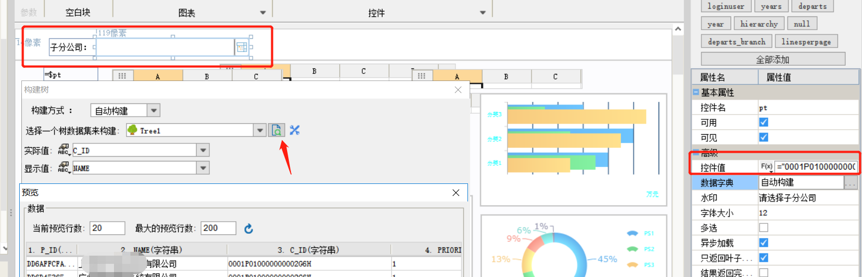Click the PS1 legend swatch in donut chart
862x277 pixels.
pos(632,233)
